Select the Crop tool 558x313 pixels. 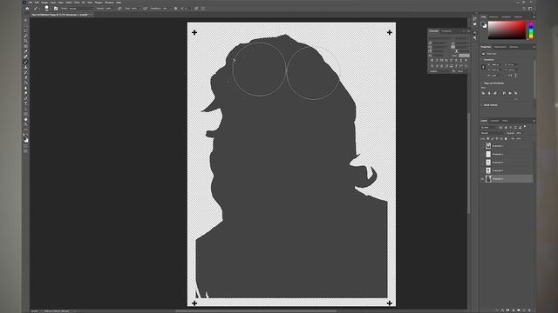tap(25, 41)
